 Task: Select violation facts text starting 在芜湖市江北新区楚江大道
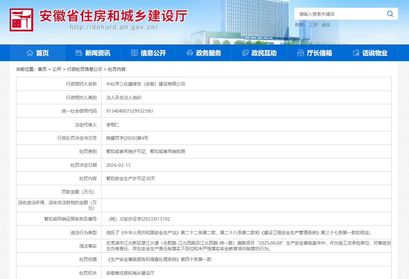248,246
